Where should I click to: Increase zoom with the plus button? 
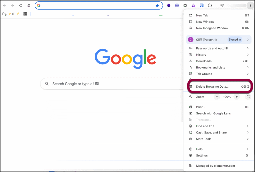236,97
